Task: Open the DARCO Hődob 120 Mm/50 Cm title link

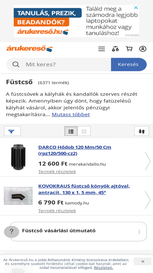Action: [75, 151]
